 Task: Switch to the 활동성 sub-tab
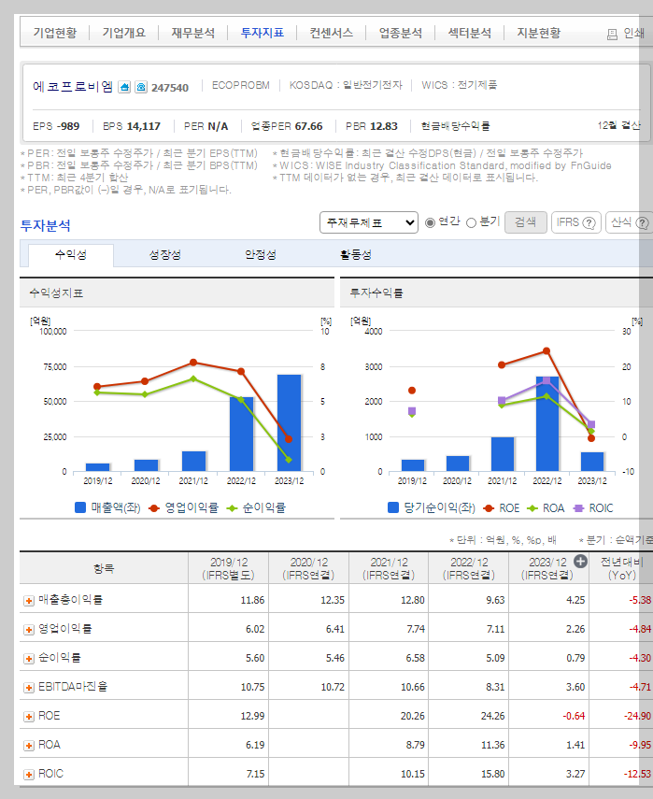point(356,254)
